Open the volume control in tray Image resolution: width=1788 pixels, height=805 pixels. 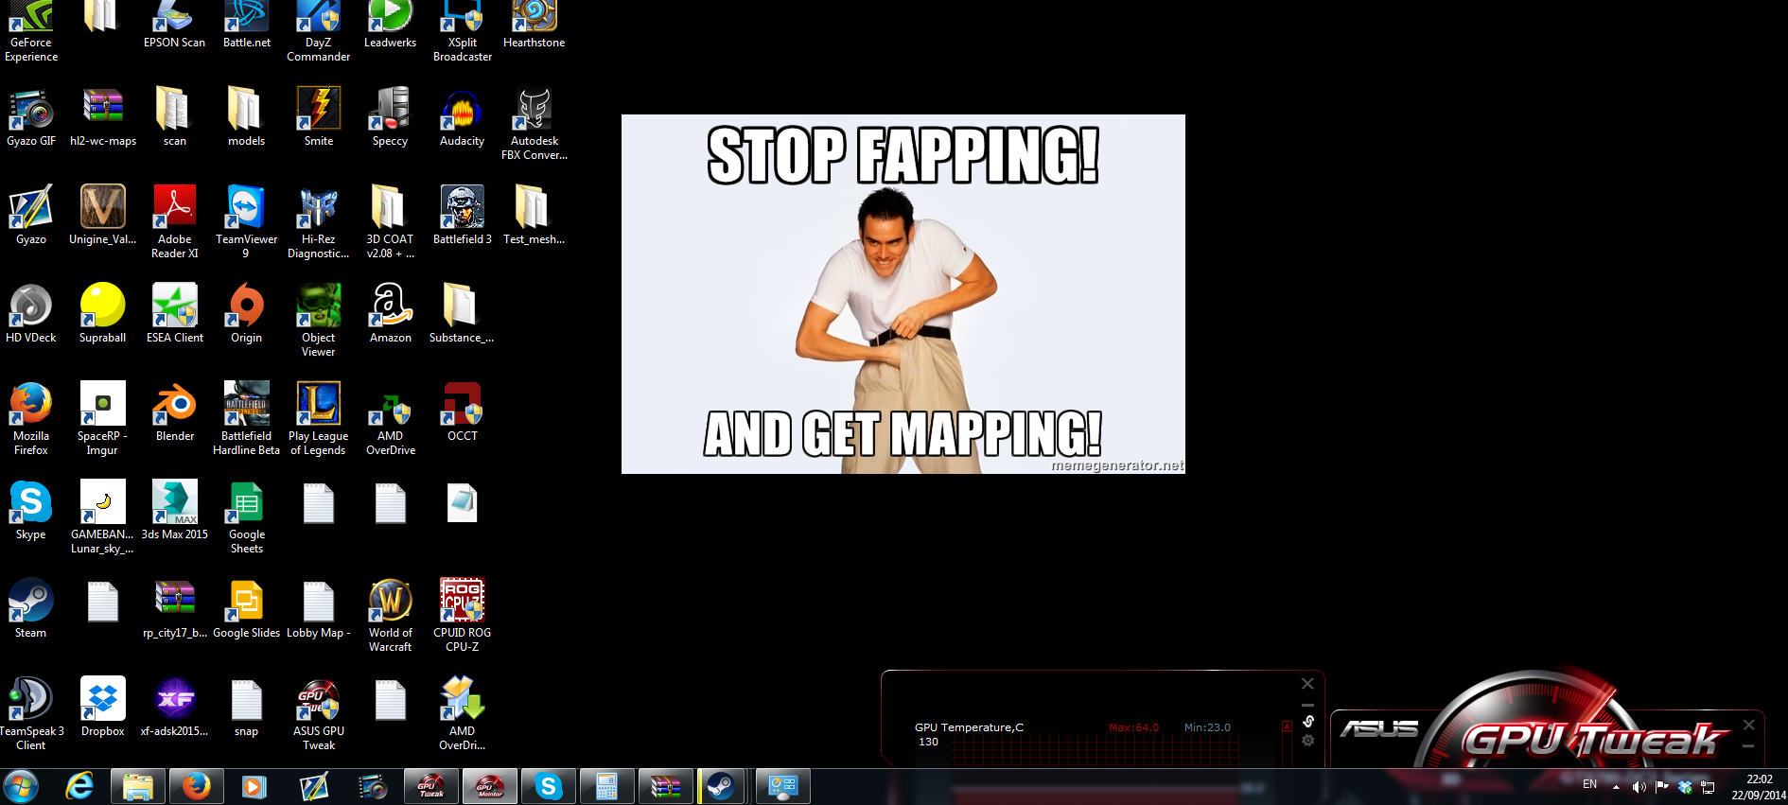(1639, 787)
